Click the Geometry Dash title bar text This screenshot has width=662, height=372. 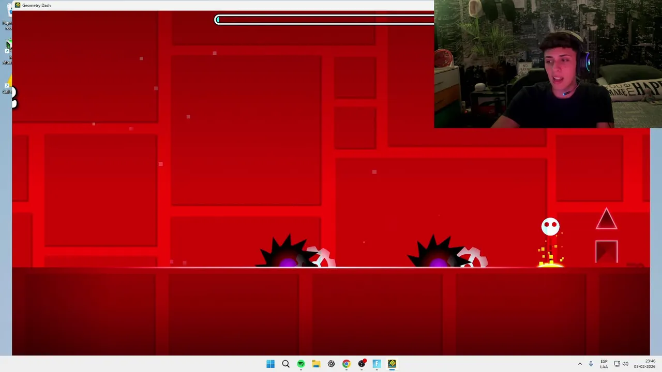pos(36,5)
